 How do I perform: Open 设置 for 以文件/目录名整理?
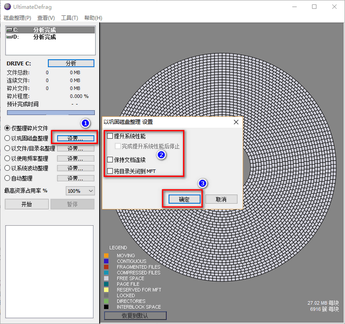[x=76, y=148]
